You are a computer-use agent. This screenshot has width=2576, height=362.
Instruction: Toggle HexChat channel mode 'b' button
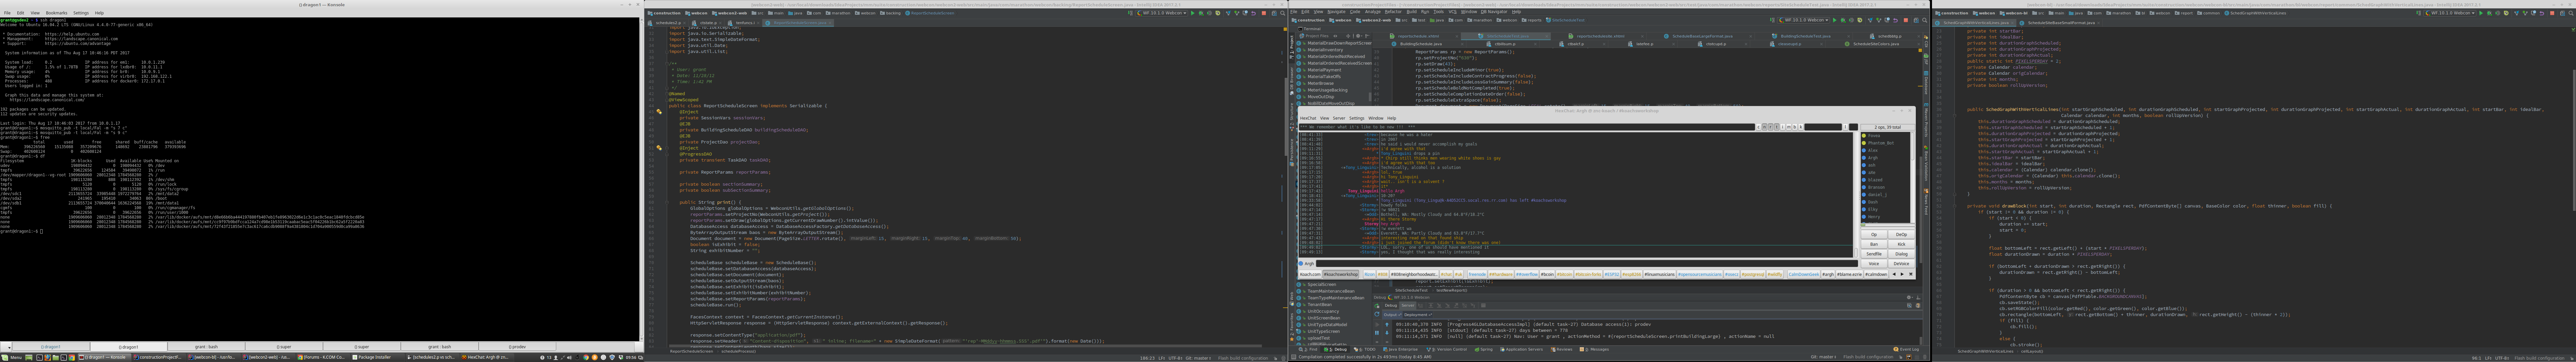click(x=1795, y=127)
